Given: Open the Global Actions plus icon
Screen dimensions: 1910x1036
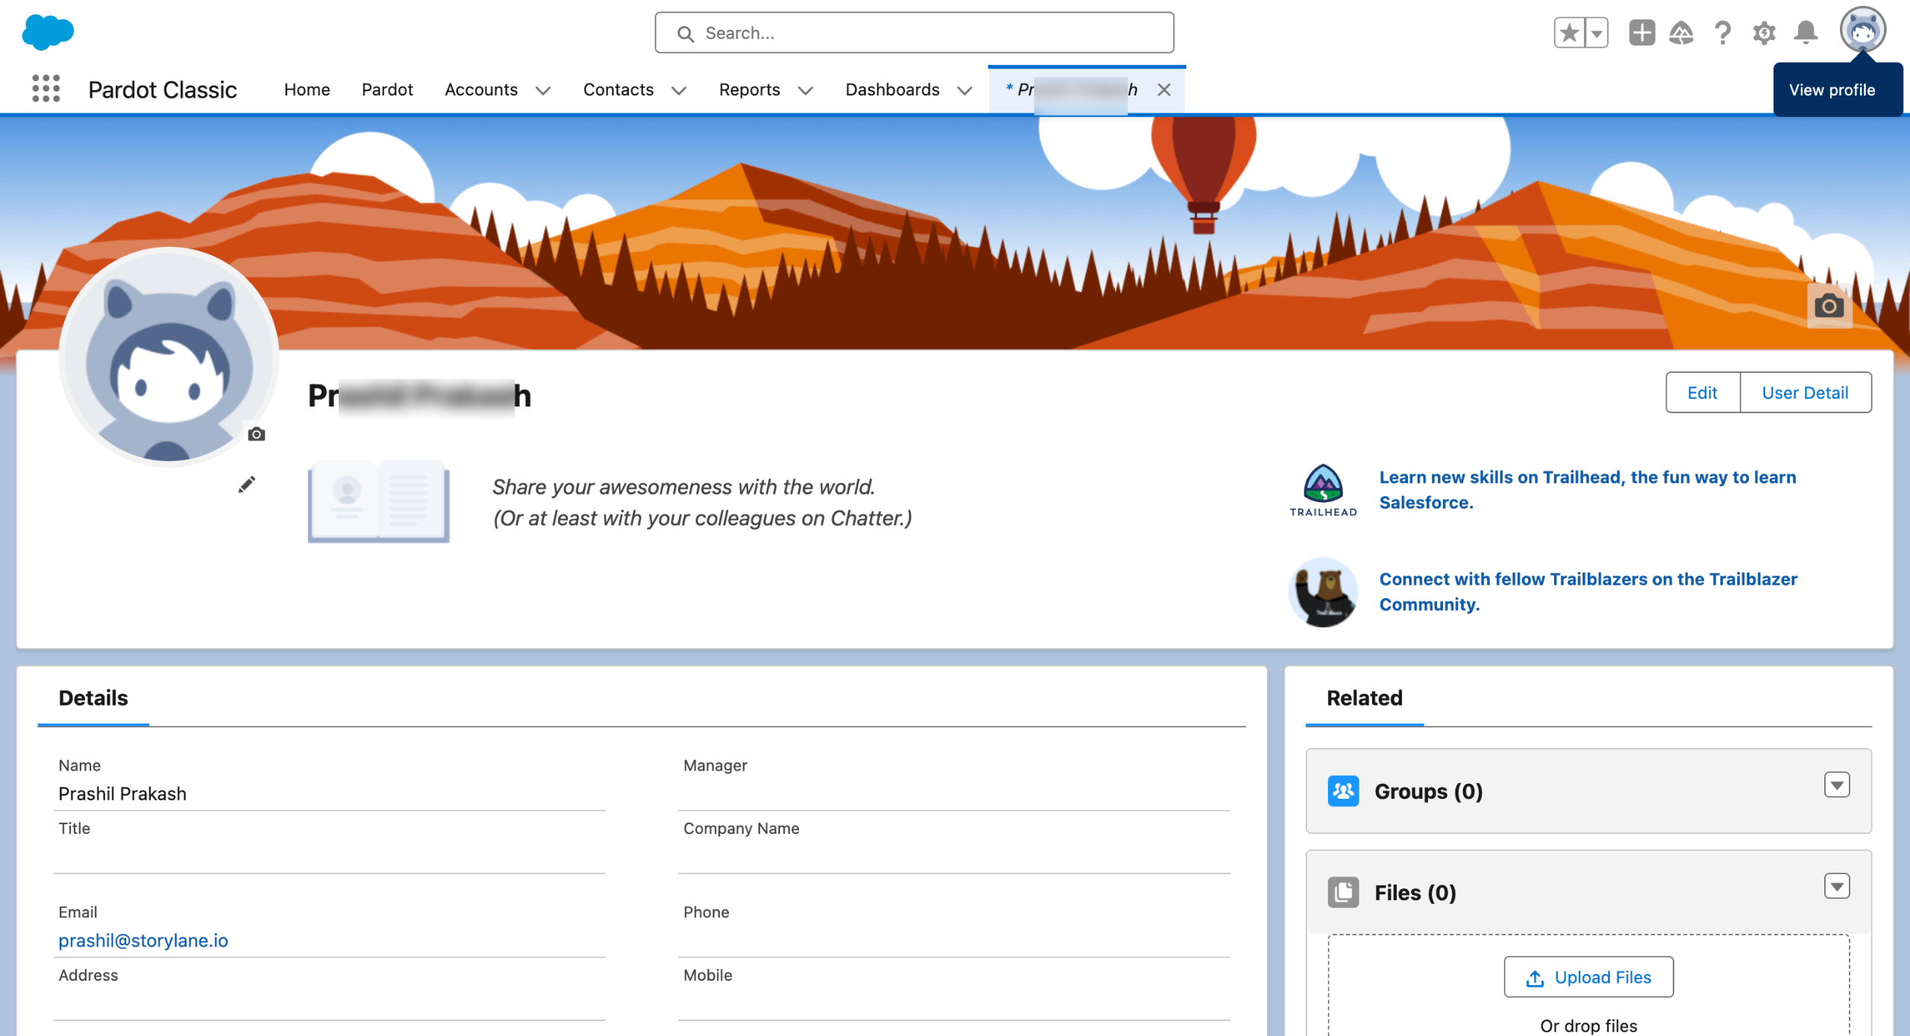Looking at the screenshot, I should coord(1641,33).
